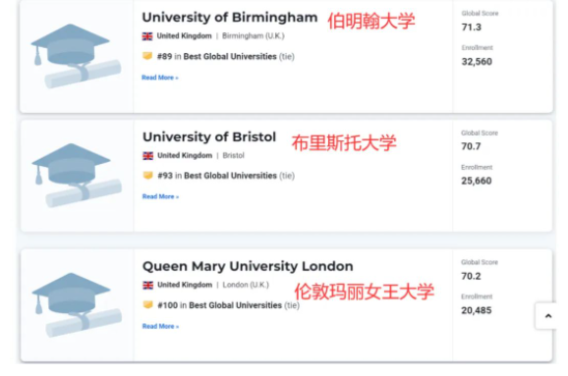Click the gold badge icon next to #93 ranking
Image resolution: width=568 pixels, height=376 pixels.
[x=147, y=176]
